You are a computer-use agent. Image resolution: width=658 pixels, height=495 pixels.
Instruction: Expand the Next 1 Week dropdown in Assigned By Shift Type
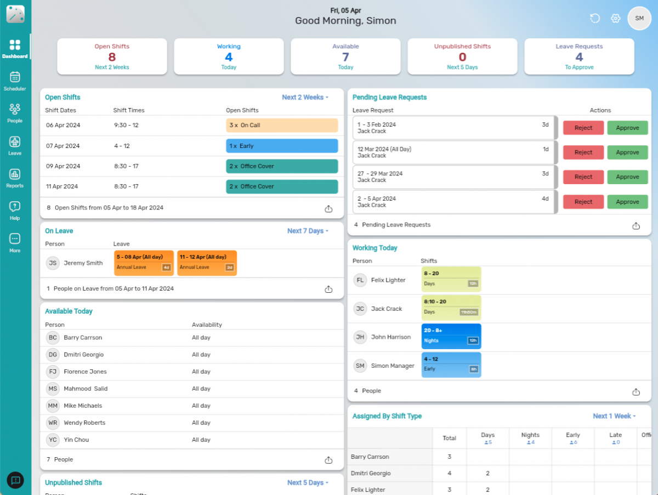pos(615,416)
